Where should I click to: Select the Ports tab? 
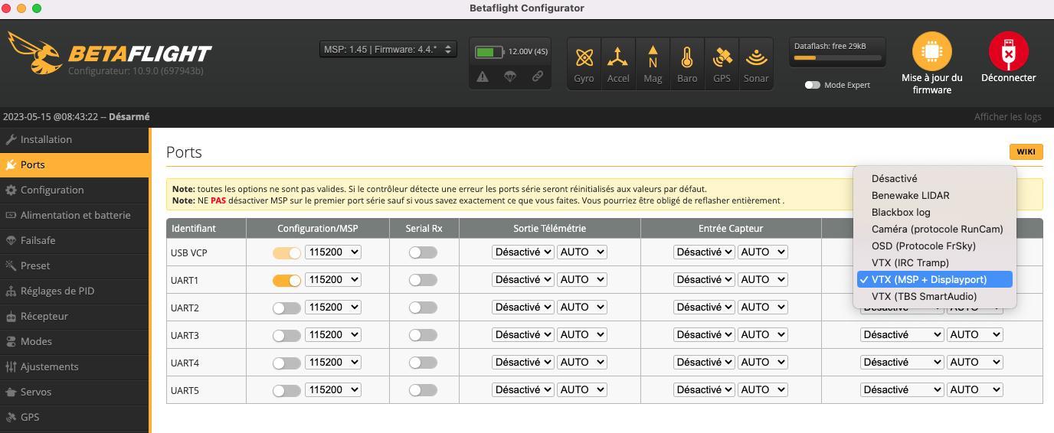[x=74, y=164]
